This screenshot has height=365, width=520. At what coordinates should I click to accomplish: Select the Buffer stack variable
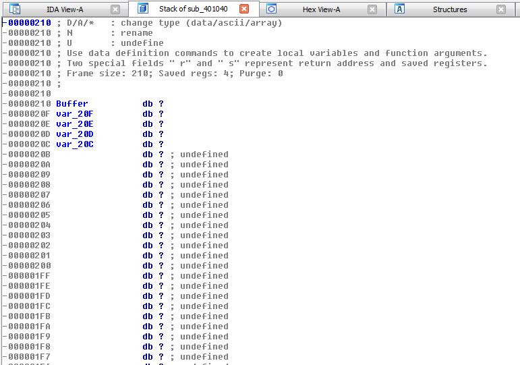pos(71,104)
